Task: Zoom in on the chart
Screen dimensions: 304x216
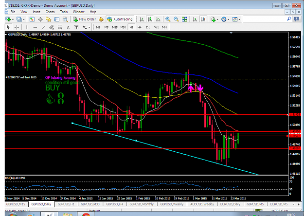Action: click(168, 19)
